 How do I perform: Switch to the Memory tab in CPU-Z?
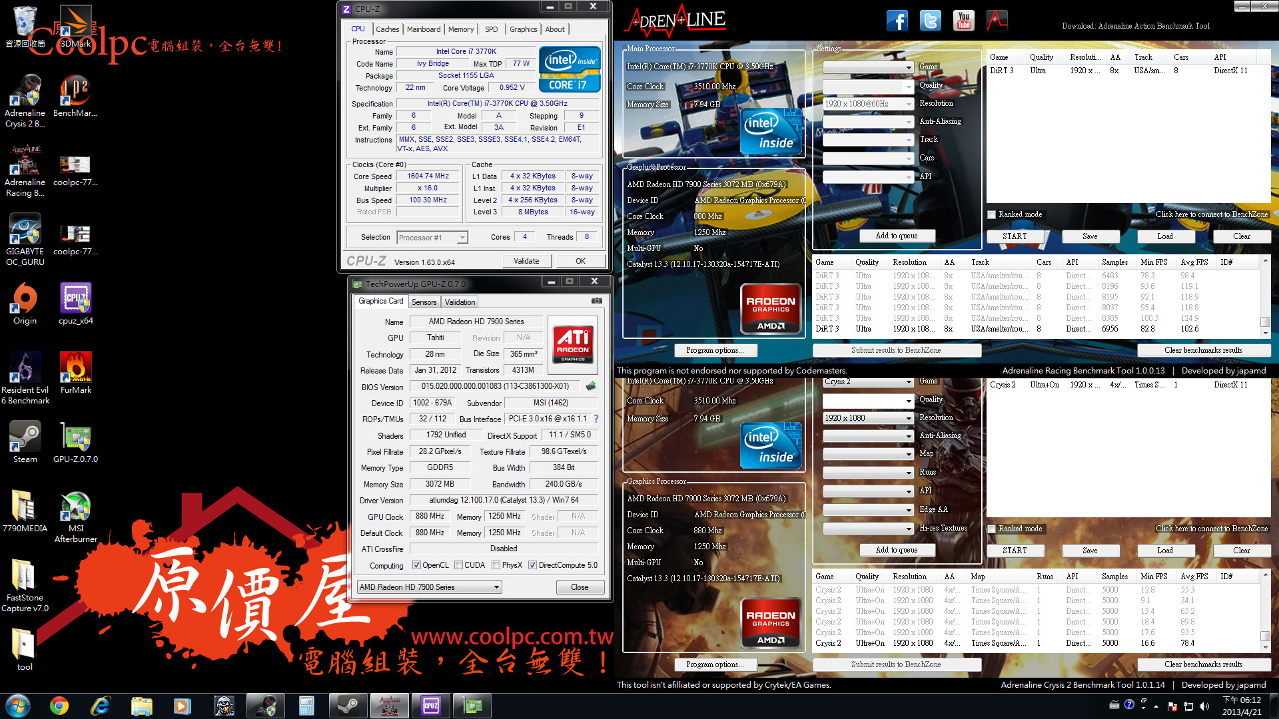coord(461,29)
